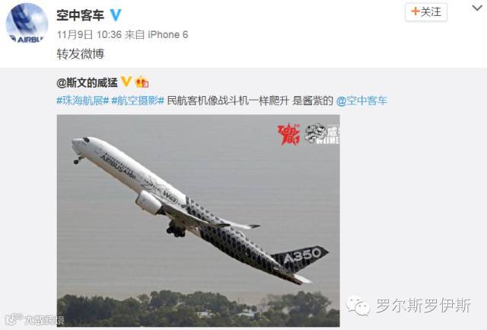Click the yellow verified badge beside 斯文的威猛
The width and height of the screenshot is (487, 330).
[126, 82]
